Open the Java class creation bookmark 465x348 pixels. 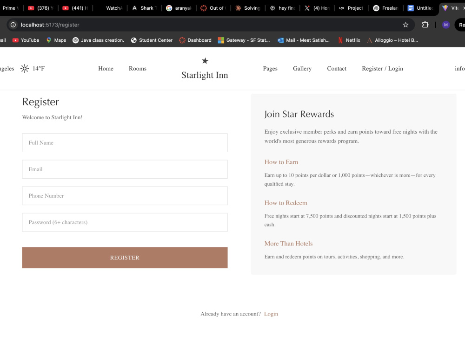98,40
